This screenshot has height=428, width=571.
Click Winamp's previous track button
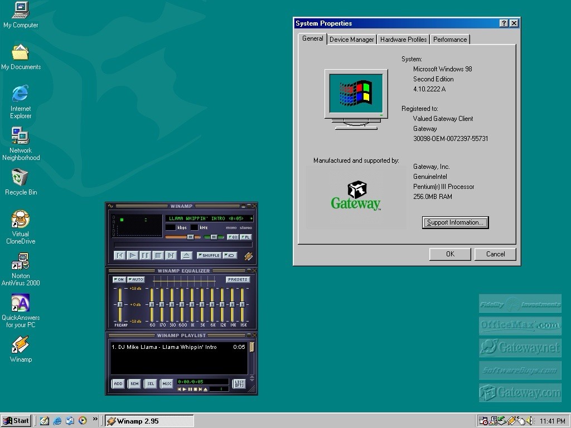click(x=119, y=255)
